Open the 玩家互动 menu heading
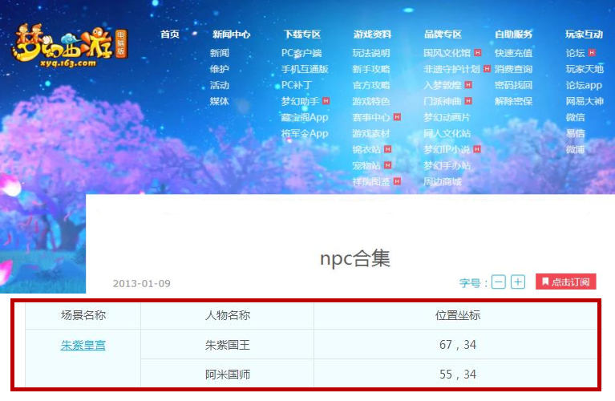 point(584,34)
